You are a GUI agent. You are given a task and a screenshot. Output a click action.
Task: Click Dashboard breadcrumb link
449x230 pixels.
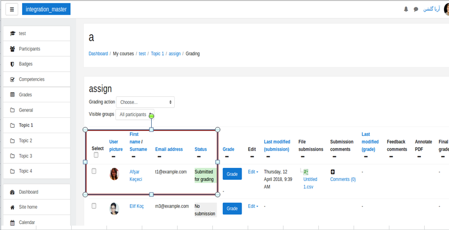[x=98, y=53]
